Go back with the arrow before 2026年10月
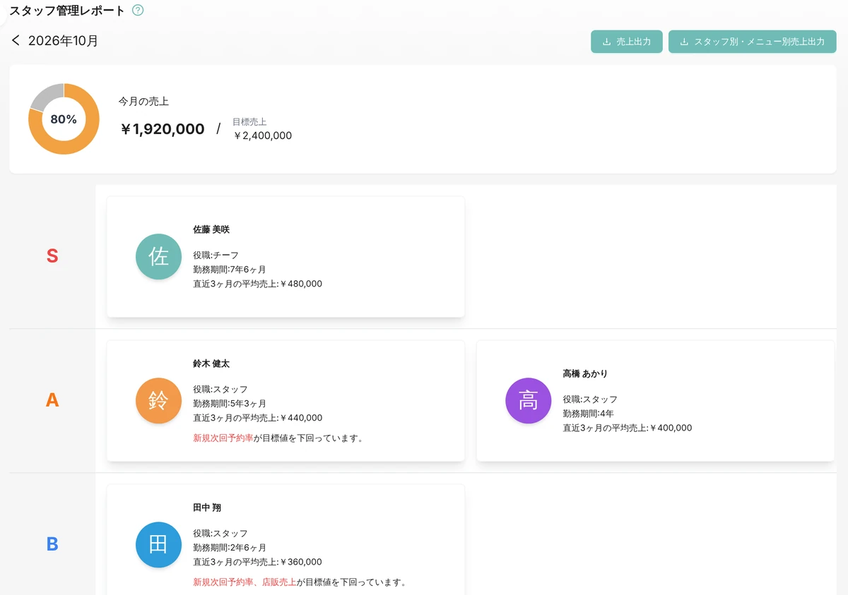 coord(16,41)
